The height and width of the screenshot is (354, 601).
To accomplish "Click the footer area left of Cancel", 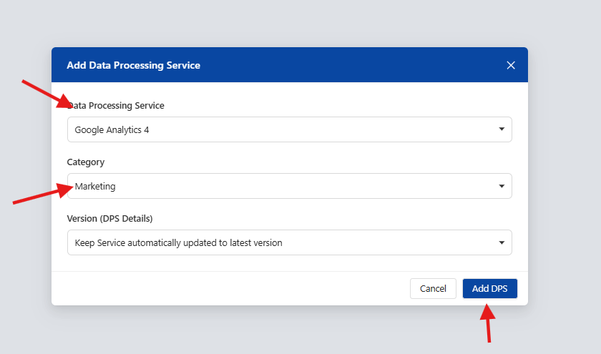I will (x=230, y=288).
